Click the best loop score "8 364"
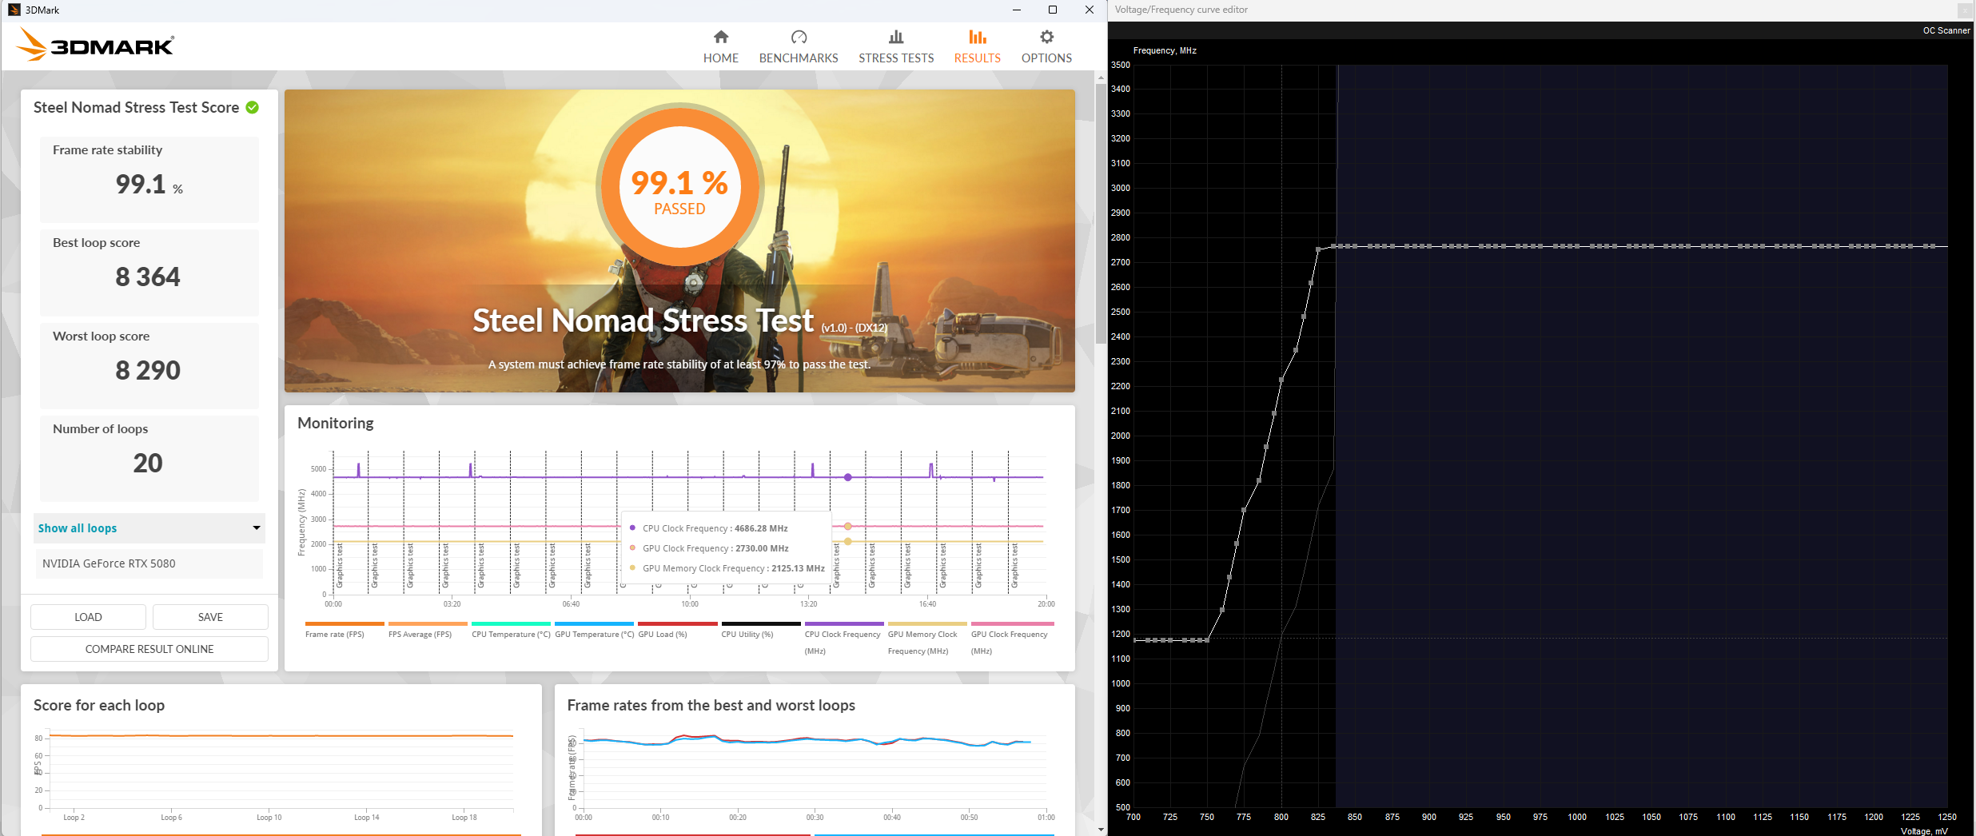Screen dimensions: 1976x836 (149, 277)
